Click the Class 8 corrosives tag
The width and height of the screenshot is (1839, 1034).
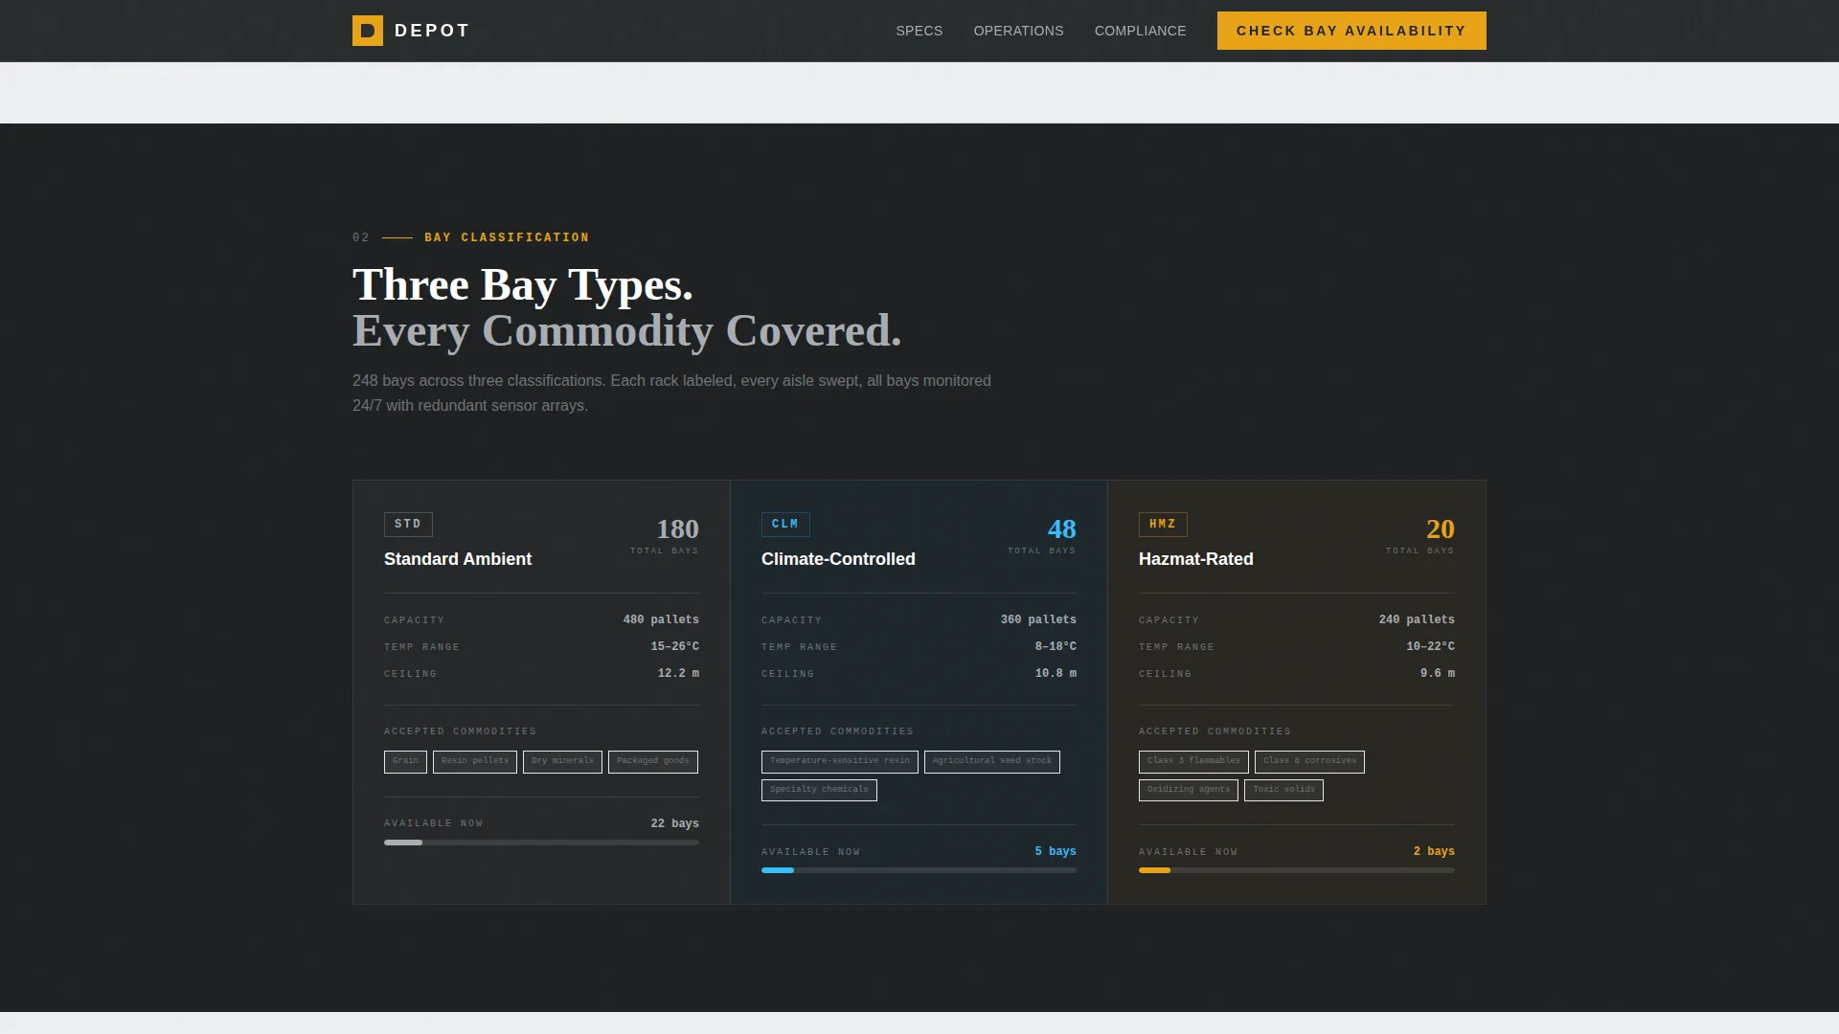pos(1309,761)
